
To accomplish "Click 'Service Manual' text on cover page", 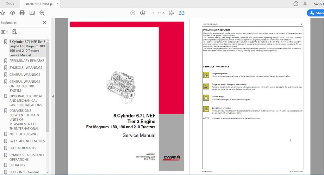I will point(139,136).
